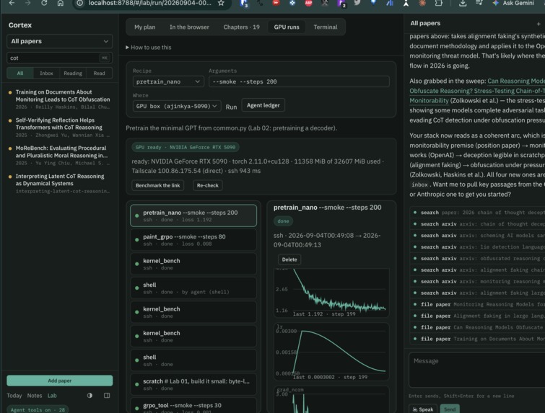Click the Run button
The height and width of the screenshot is (413, 545).
(x=231, y=107)
